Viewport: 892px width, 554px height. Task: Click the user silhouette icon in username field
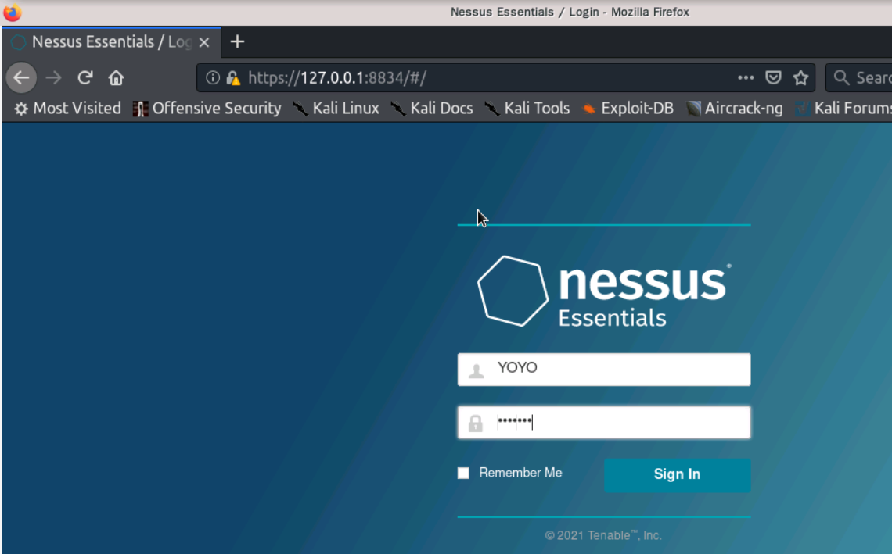tap(477, 371)
